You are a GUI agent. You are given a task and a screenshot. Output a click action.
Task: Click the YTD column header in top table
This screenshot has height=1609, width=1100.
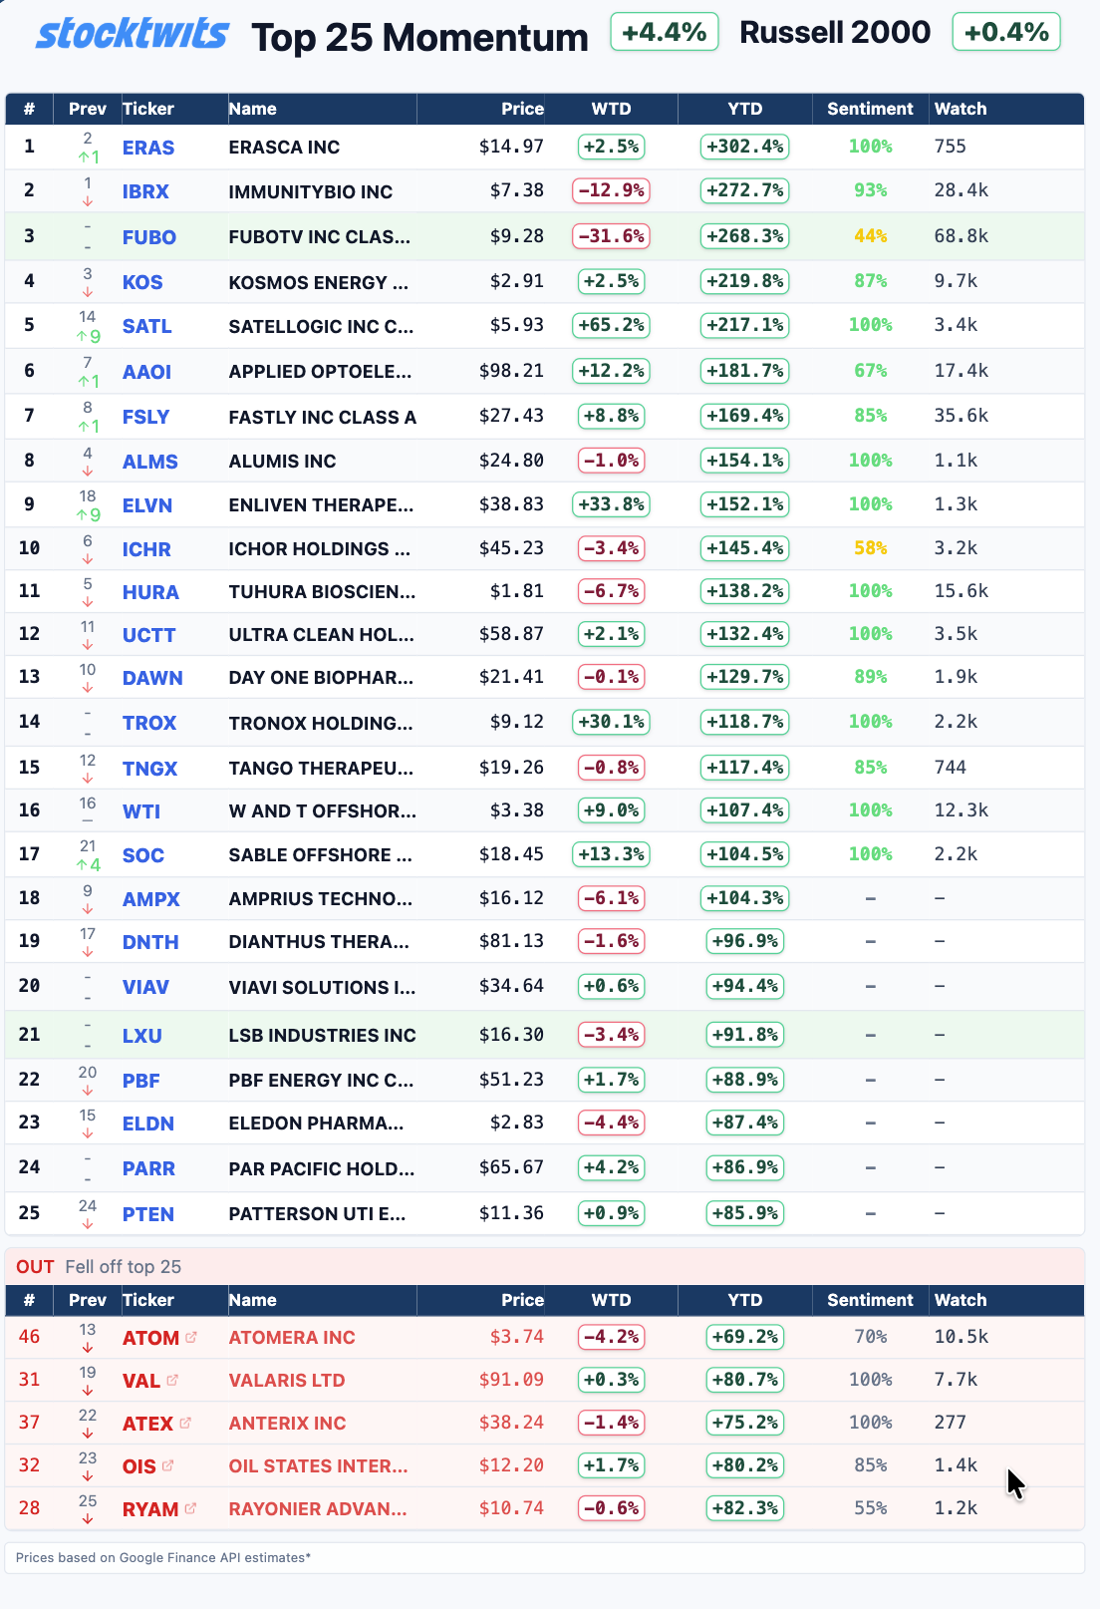coord(744,109)
